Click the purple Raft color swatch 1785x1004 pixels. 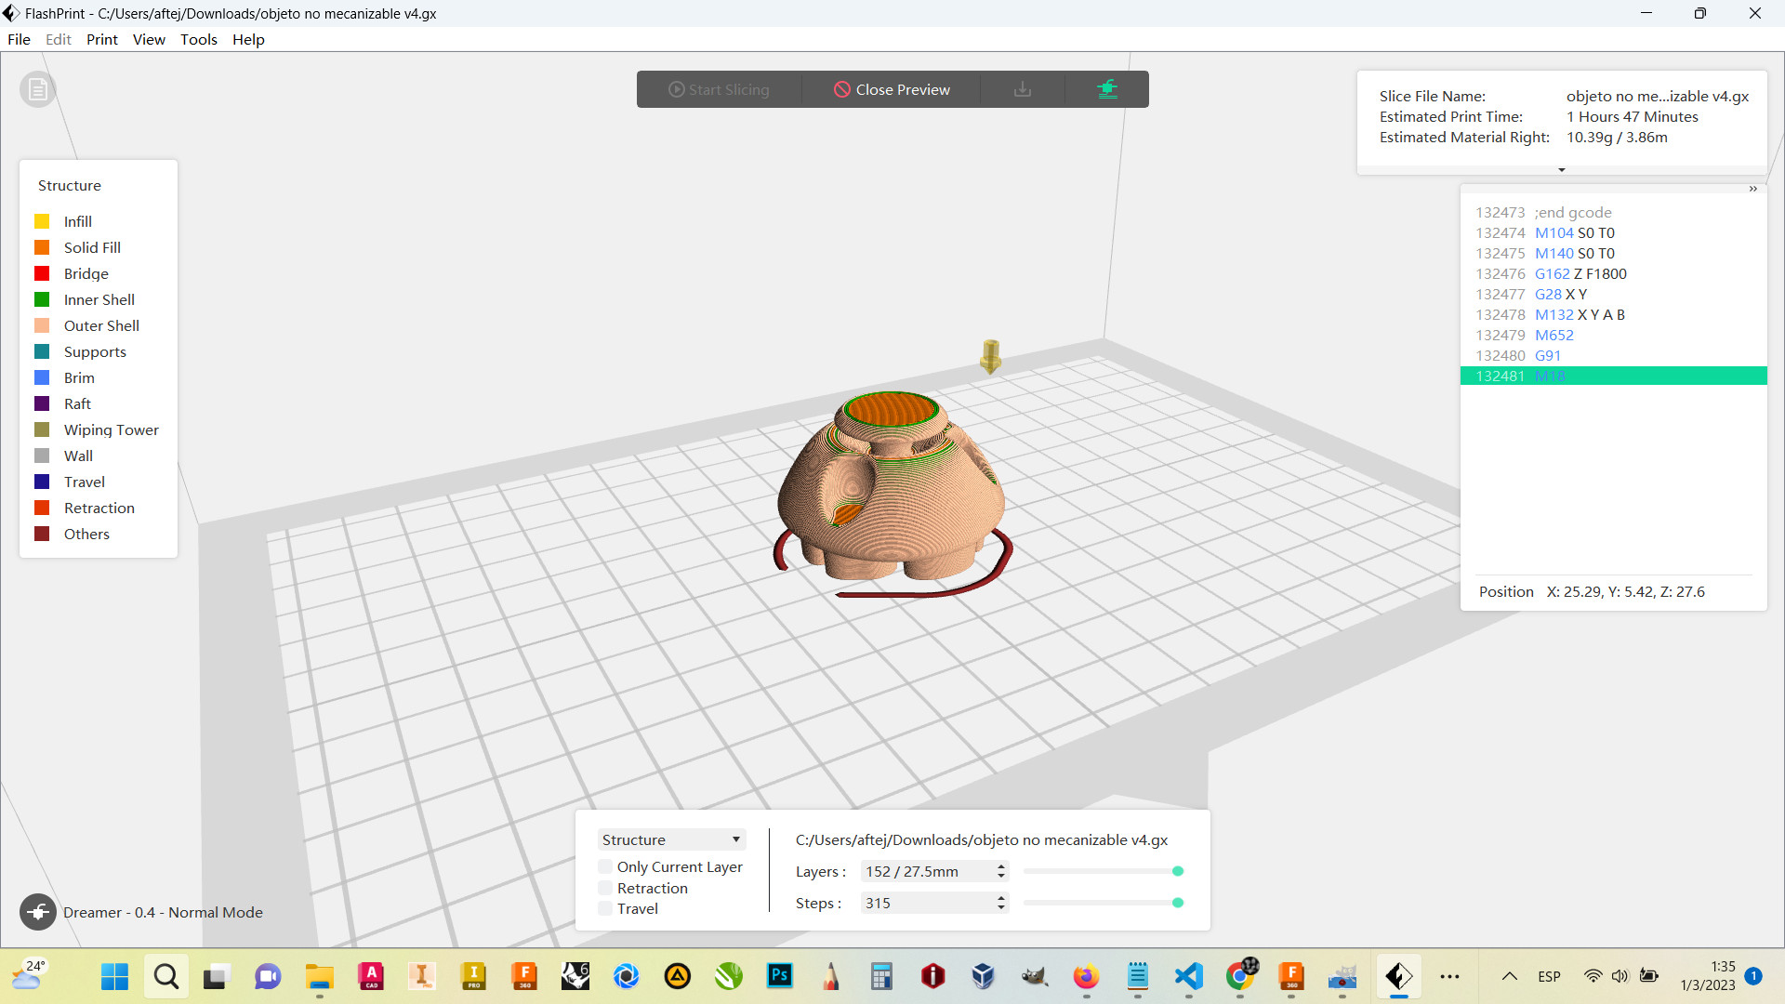pyautogui.click(x=42, y=403)
